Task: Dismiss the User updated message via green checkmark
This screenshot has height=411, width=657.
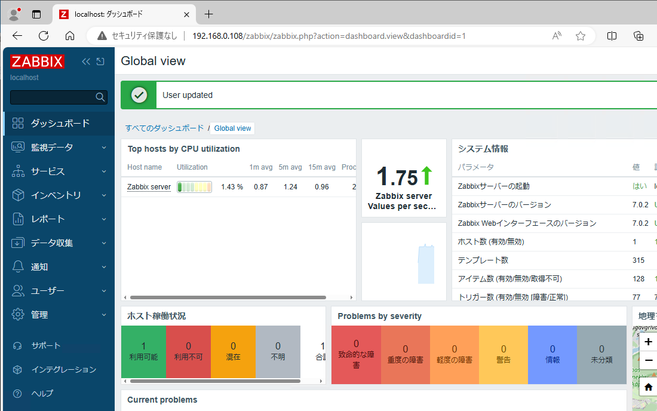Action: [139, 94]
